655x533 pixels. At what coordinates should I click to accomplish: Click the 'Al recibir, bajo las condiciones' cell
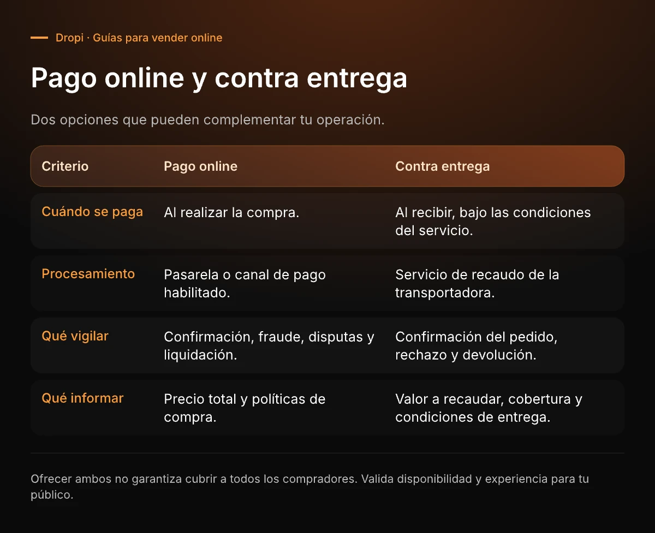click(493, 221)
